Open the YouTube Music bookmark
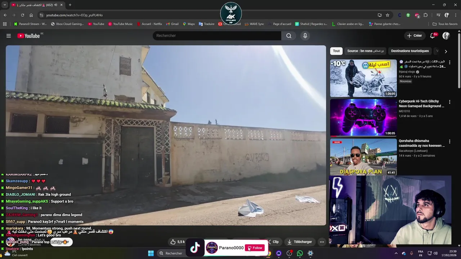461x259 pixels. tap(120, 24)
